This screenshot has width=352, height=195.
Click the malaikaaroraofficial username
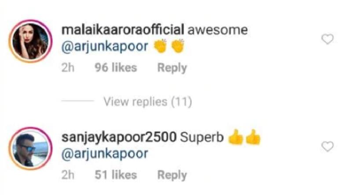coord(123,30)
